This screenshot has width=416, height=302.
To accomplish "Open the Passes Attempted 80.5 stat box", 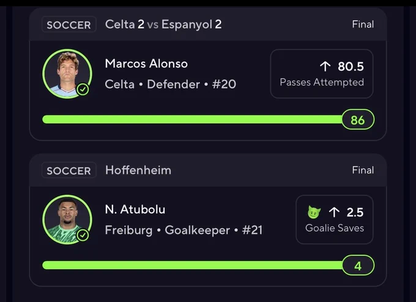I will click(x=322, y=74).
